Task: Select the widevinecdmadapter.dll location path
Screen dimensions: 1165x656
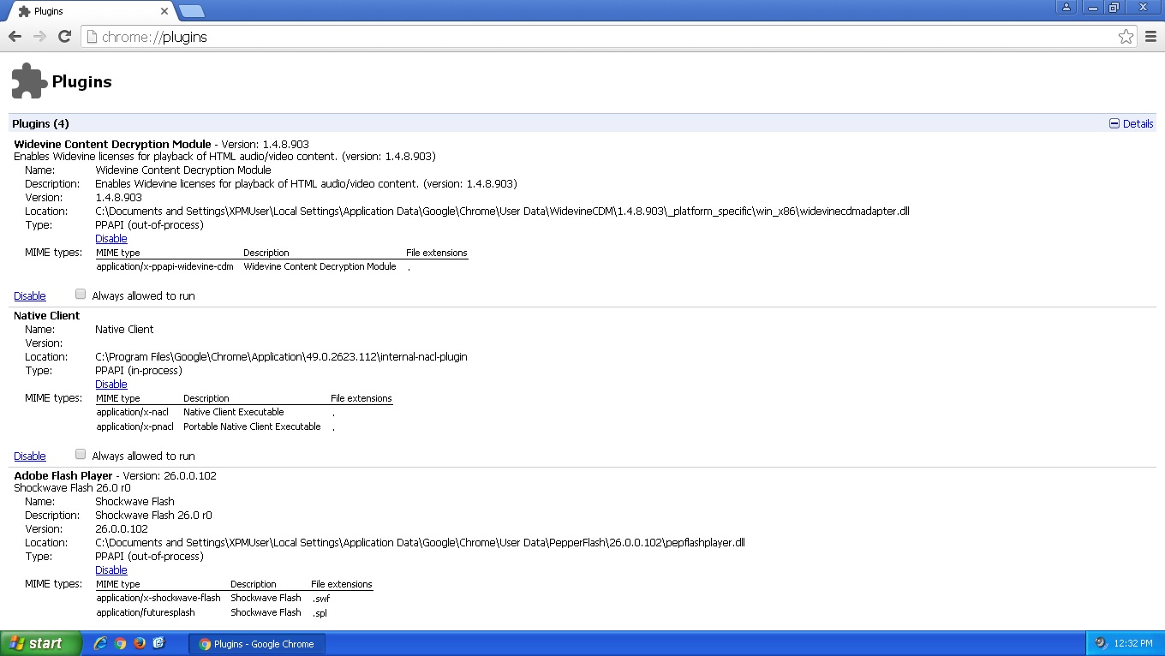Action: [x=502, y=212]
